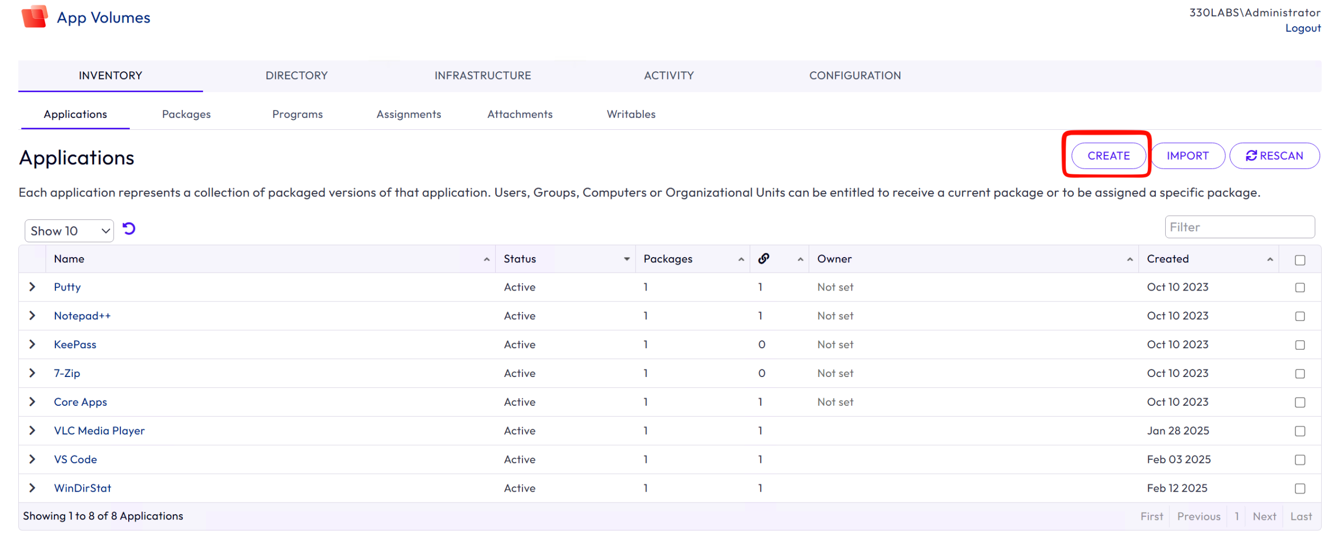1340x534 pixels.
Task: Select the Notepad++ row checkbox
Action: pos(1300,316)
